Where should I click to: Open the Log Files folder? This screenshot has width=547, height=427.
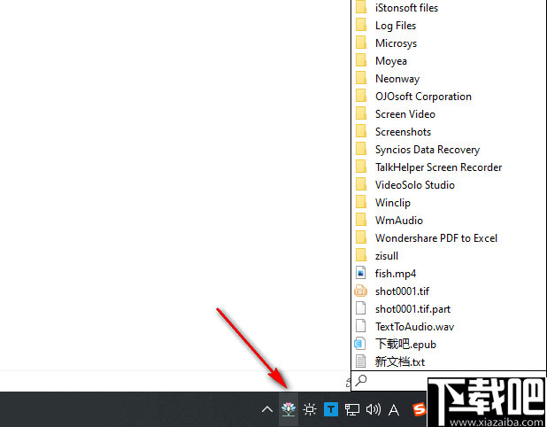click(x=396, y=26)
